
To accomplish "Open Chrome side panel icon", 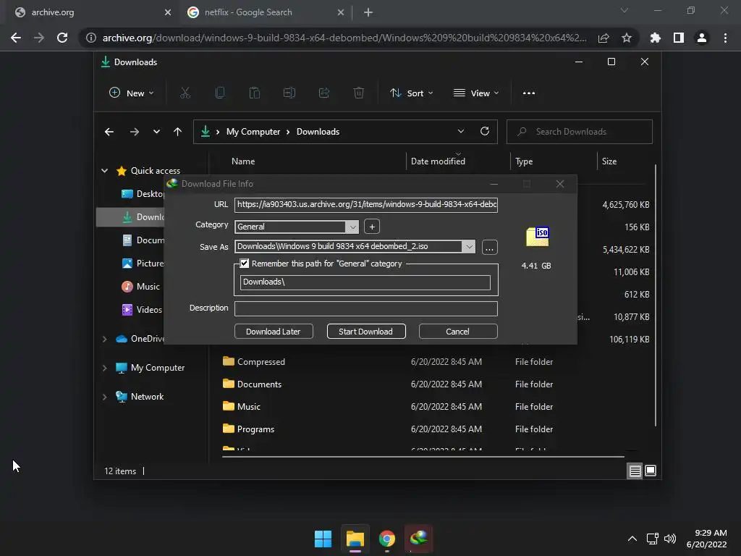I will coord(679,38).
